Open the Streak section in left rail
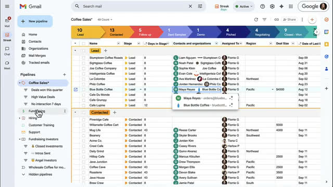Screen dimensions: 333x187 [7, 37]
